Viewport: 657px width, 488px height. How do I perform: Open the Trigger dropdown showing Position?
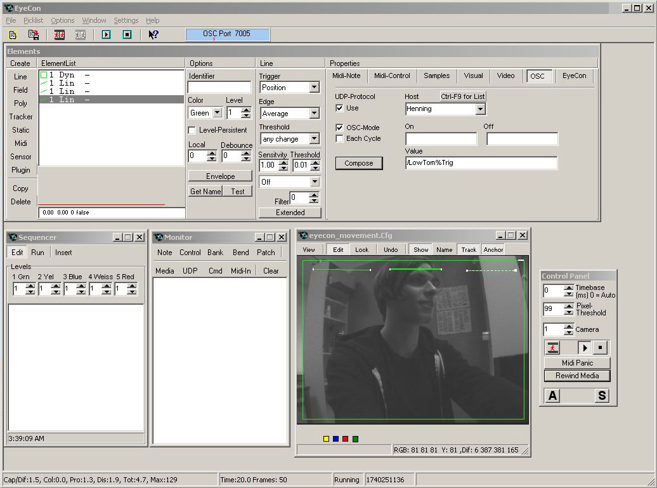(x=314, y=88)
